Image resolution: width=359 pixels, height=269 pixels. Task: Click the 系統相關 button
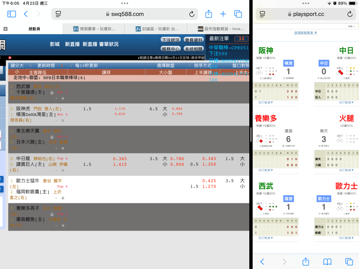point(194,49)
